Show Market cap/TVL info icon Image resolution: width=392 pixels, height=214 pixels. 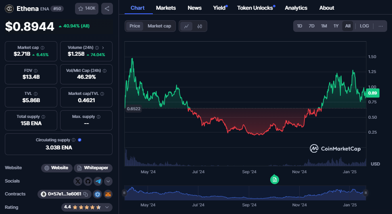pos(102,94)
